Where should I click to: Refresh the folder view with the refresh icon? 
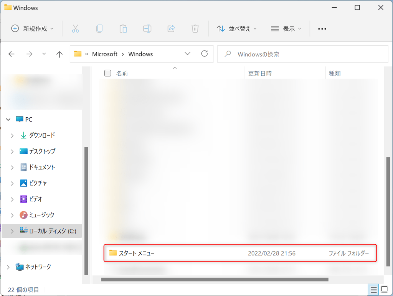pos(204,54)
